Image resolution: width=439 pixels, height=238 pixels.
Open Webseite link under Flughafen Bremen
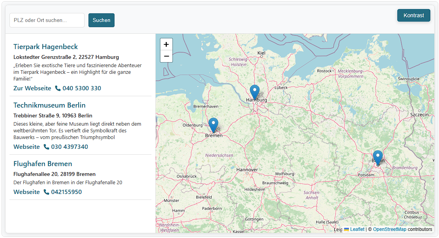tap(26, 192)
